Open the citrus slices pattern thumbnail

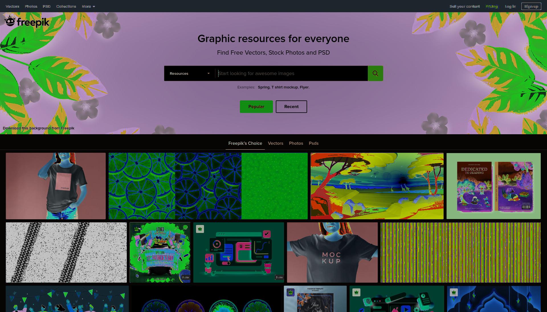(x=208, y=186)
